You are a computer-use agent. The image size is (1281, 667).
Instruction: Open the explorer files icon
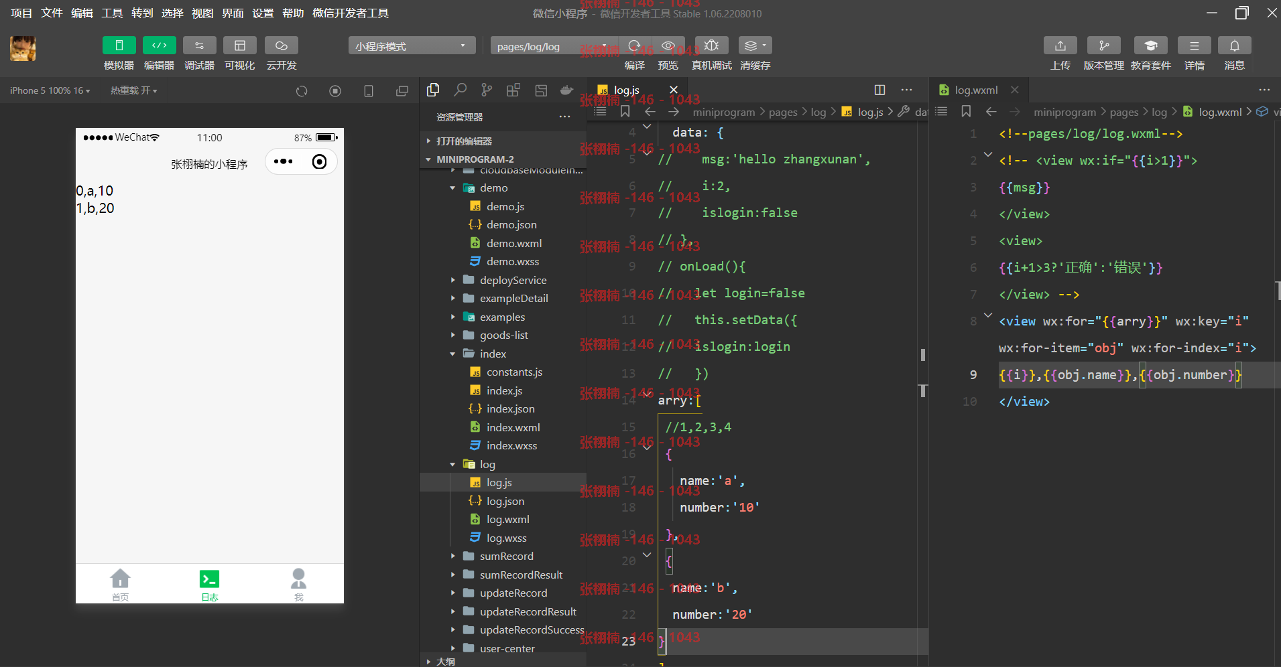coord(433,90)
